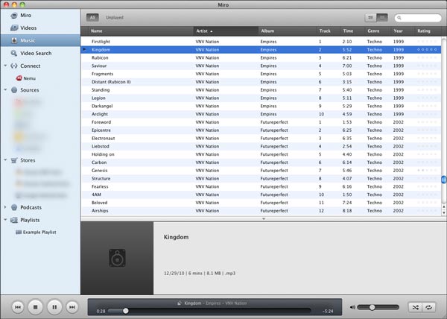This screenshot has height=319, width=447.
Task: Switch to list view mode
Action: coord(382,18)
